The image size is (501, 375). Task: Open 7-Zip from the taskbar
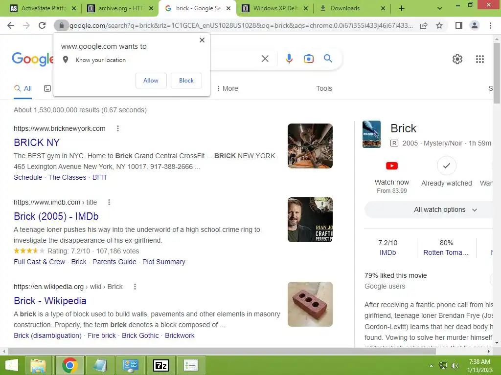[160, 365]
